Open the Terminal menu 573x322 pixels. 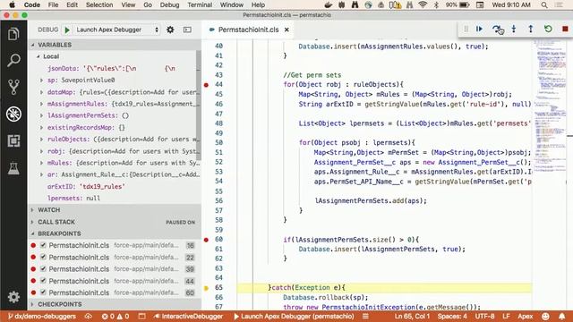tap(200, 4)
